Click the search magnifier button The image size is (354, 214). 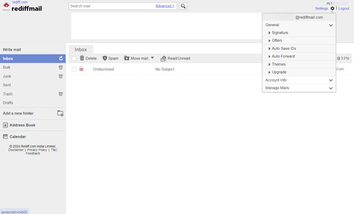tap(183, 6)
